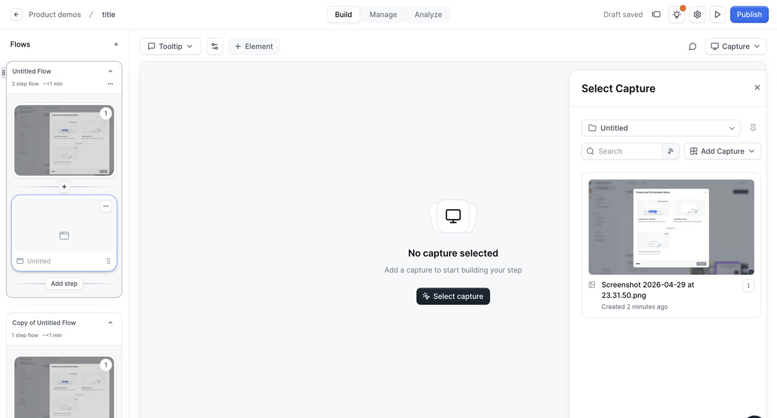Preview the demo with play icon
777x418 pixels.
(718, 14)
